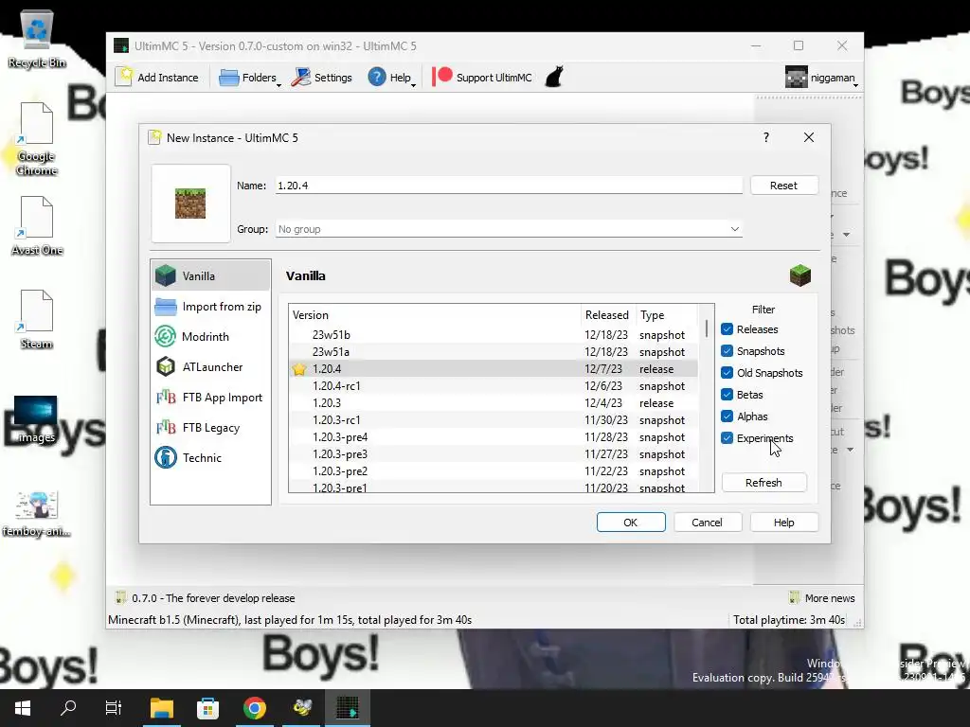This screenshot has width=970, height=727.
Task: Sort by the Version column header
Action: click(435, 314)
